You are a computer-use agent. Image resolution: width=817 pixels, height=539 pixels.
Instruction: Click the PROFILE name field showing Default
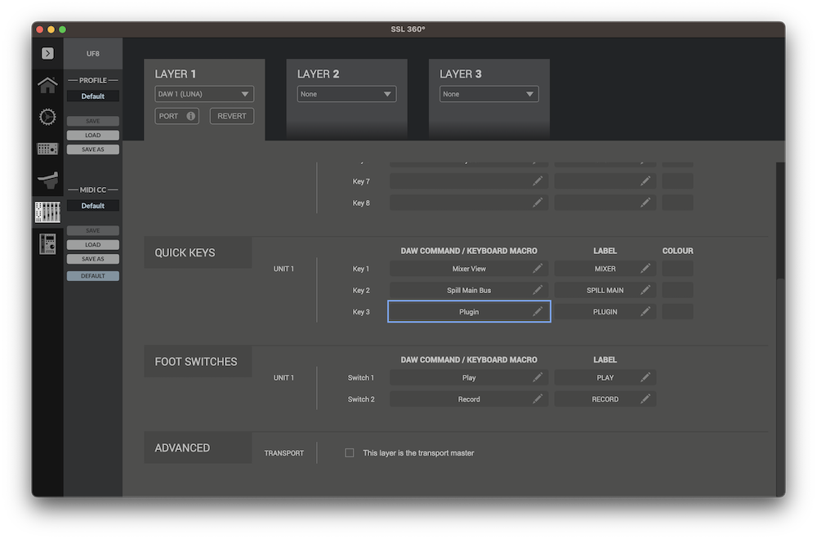[x=93, y=96]
